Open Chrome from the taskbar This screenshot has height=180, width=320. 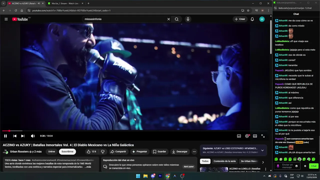(x=167, y=176)
